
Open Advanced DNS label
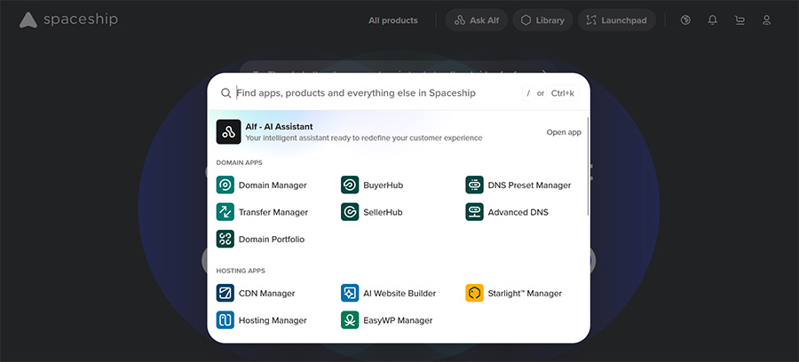click(518, 212)
